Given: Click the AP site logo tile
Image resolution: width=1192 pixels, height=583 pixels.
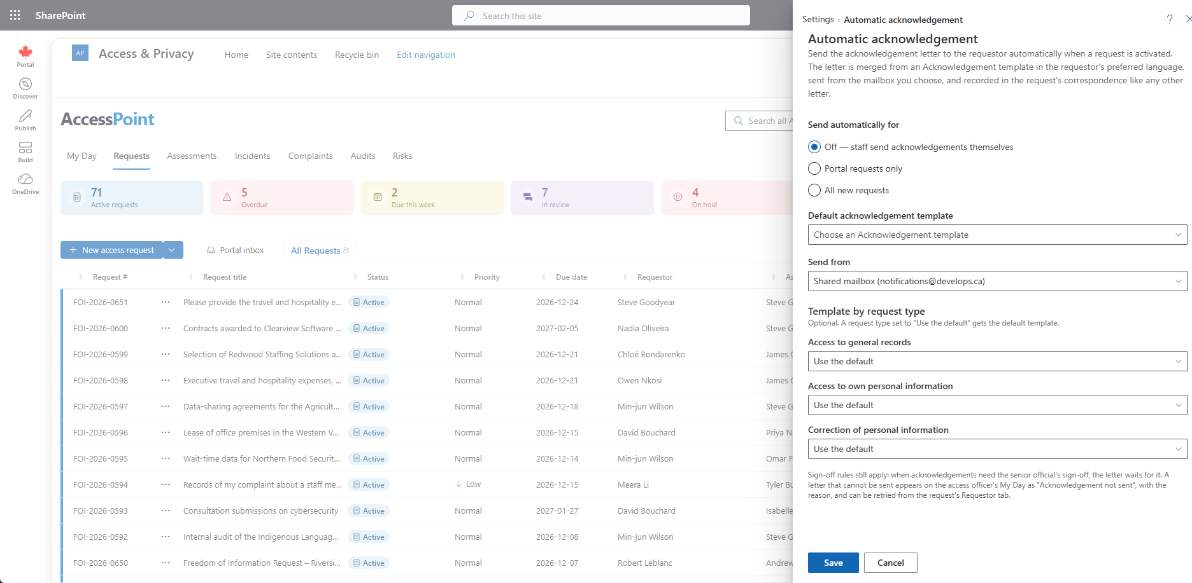Looking at the screenshot, I should [80, 53].
